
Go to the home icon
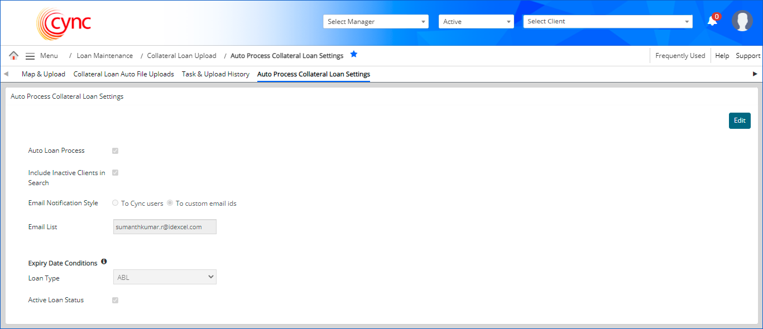[14, 56]
